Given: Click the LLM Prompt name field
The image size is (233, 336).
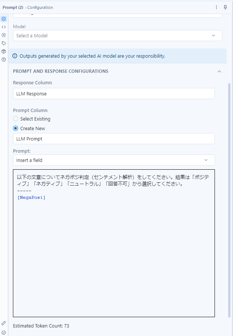Looking at the screenshot, I should tap(114, 139).
